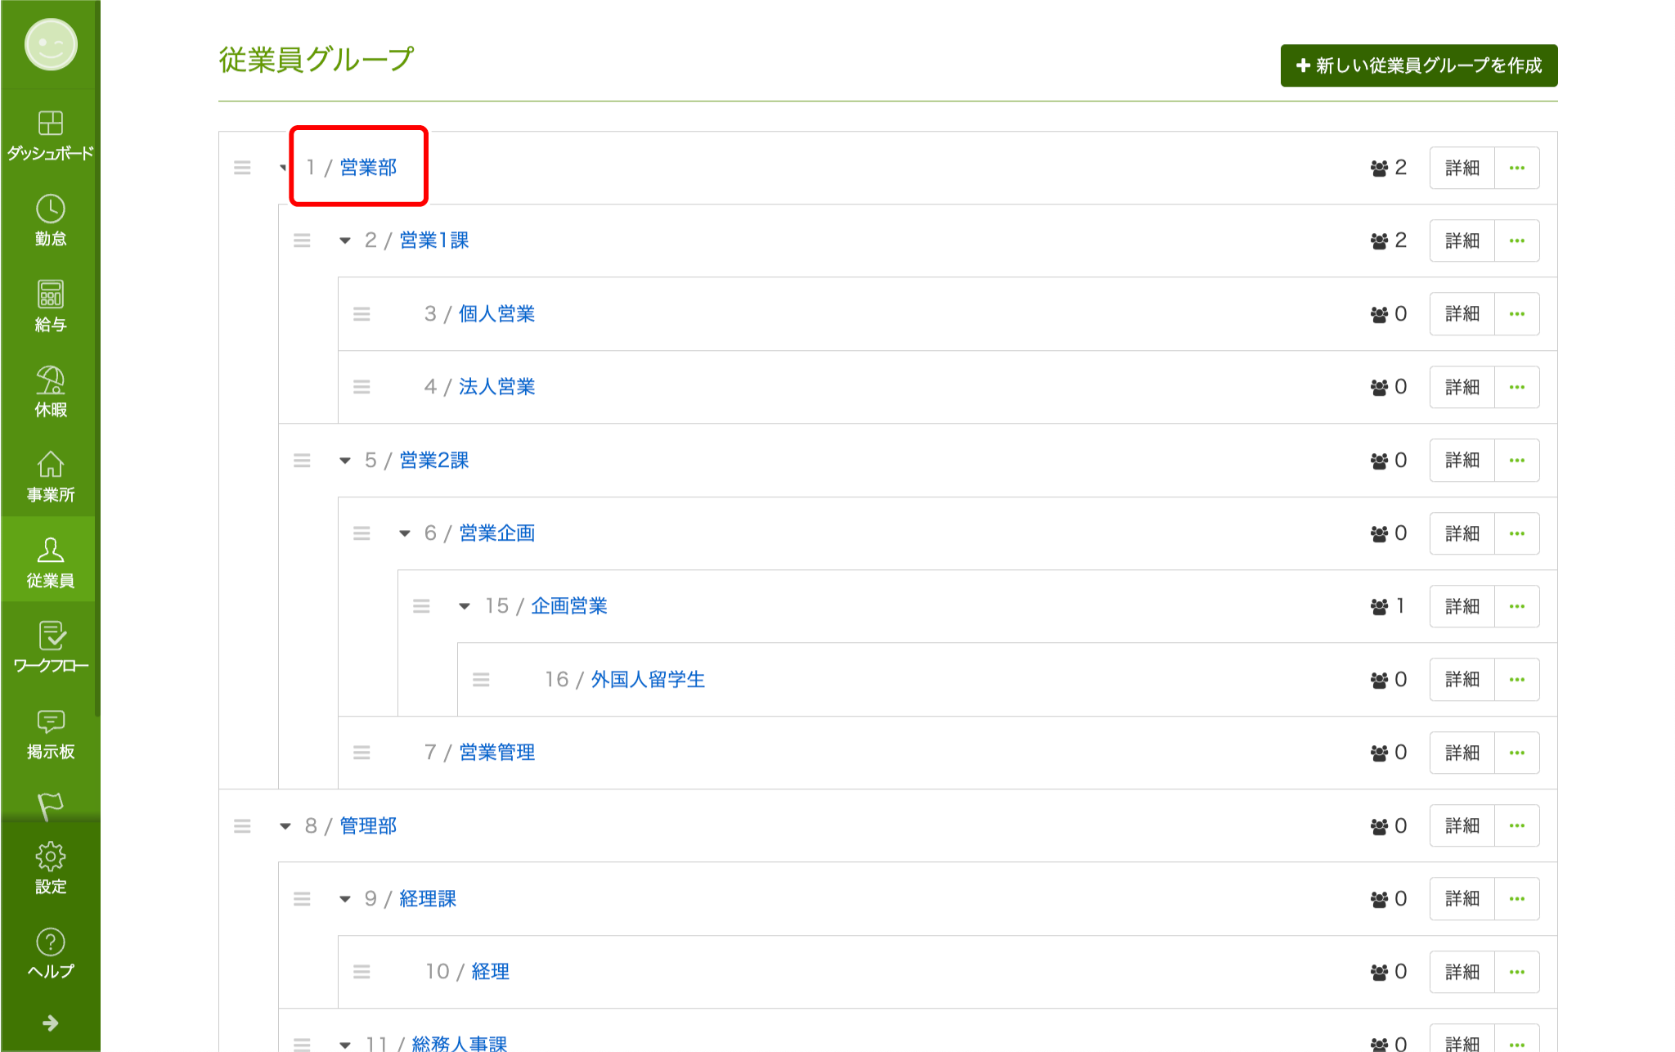Open 詳細 for the 個人営業 row
This screenshot has width=1675, height=1052.
pos(1462,314)
